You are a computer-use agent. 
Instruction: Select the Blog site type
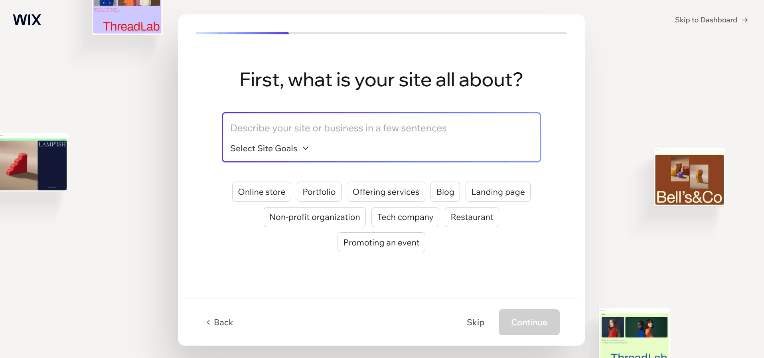445,192
